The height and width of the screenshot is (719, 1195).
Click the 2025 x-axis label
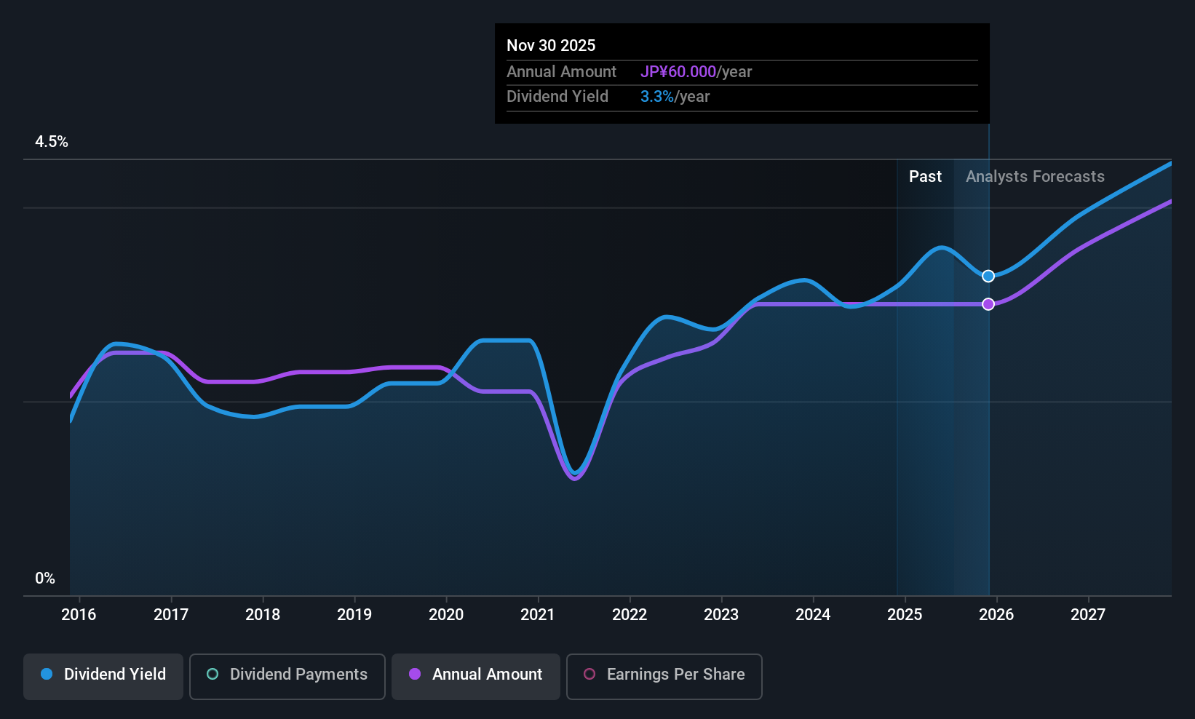[x=905, y=615]
